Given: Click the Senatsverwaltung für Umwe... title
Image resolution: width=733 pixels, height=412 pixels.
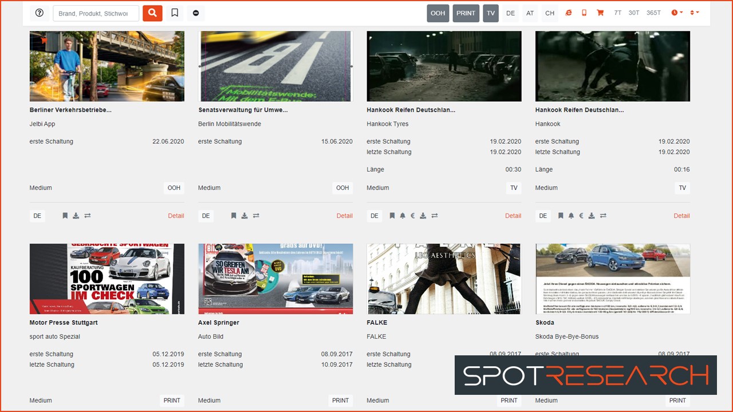Looking at the screenshot, I should [x=243, y=110].
